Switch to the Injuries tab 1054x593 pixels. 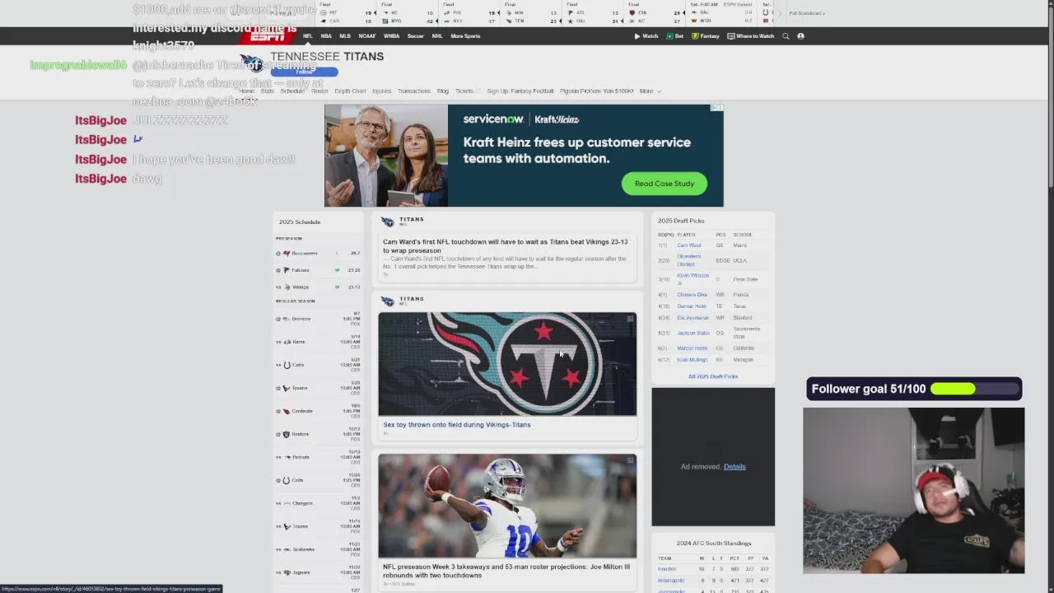(381, 91)
